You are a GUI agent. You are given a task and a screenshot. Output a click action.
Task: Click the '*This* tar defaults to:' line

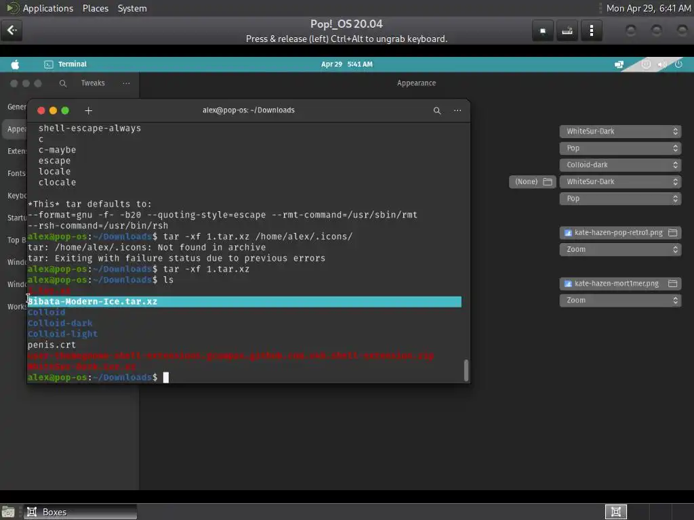[89, 204]
